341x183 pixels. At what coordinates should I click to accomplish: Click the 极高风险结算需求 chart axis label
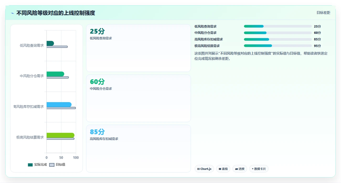30,137
